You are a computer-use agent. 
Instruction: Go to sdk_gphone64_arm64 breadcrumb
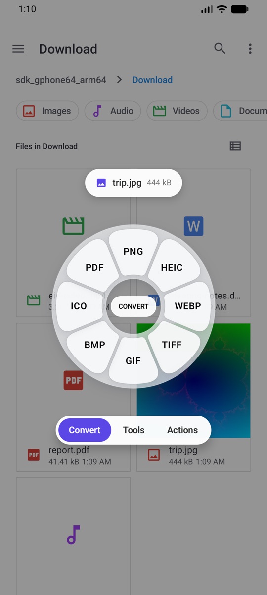[61, 80]
